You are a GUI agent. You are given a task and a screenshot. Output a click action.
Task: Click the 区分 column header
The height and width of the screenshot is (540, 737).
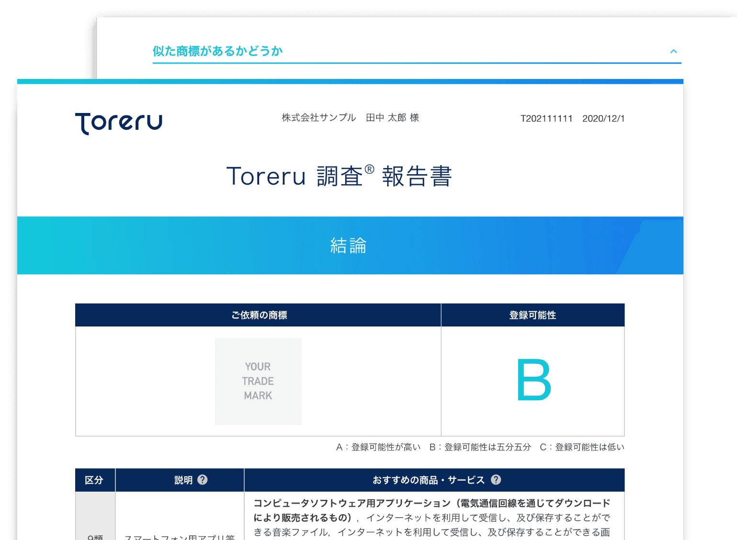click(x=94, y=480)
